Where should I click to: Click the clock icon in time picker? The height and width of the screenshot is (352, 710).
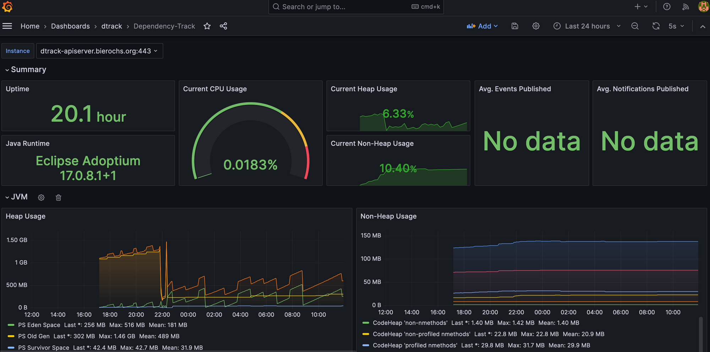click(557, 26)
